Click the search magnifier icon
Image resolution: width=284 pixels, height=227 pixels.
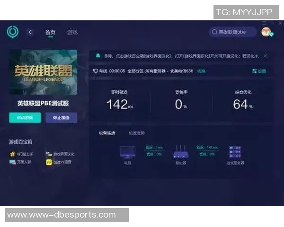[214, 32]
